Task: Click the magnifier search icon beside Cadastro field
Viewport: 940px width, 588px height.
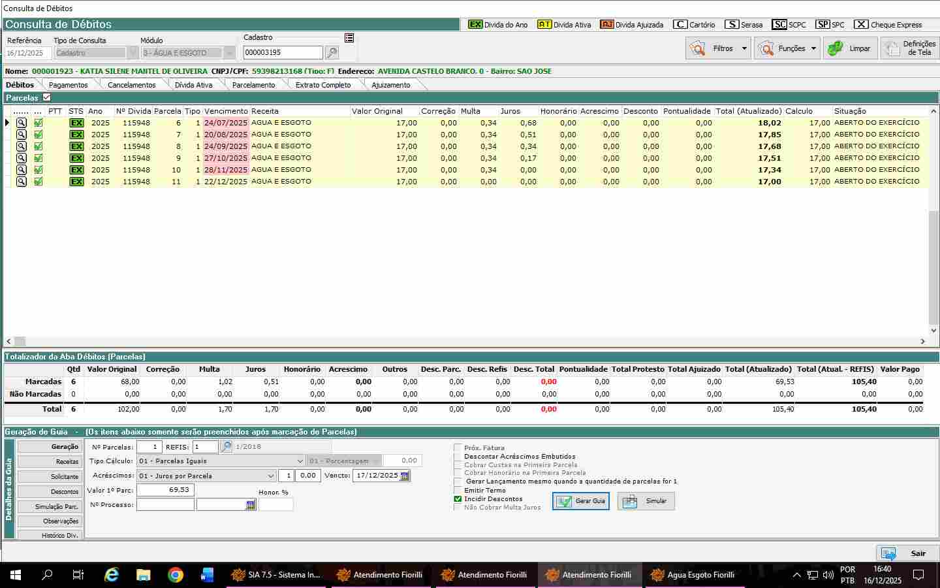Action: 332,53
